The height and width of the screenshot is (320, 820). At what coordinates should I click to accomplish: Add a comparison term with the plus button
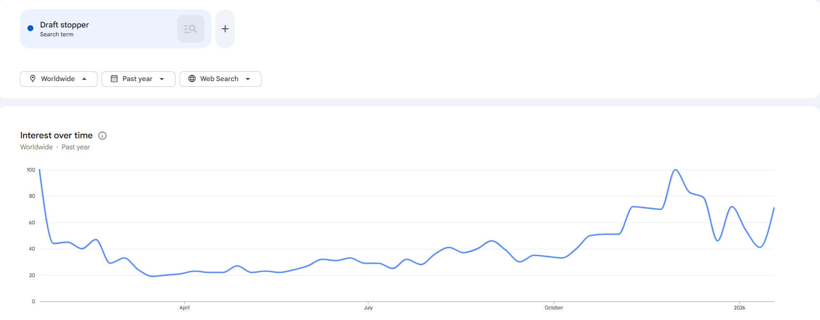point(225,29)
